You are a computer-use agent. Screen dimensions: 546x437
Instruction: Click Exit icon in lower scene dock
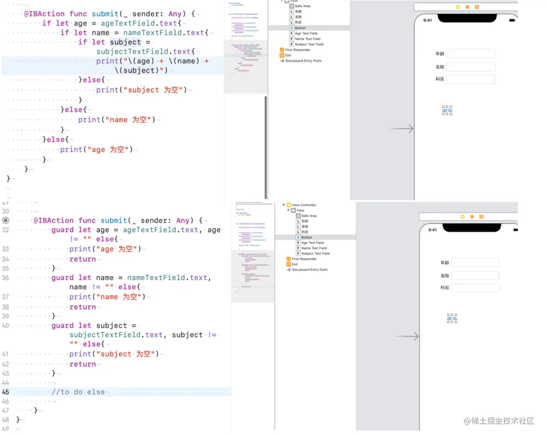(481, 217)
